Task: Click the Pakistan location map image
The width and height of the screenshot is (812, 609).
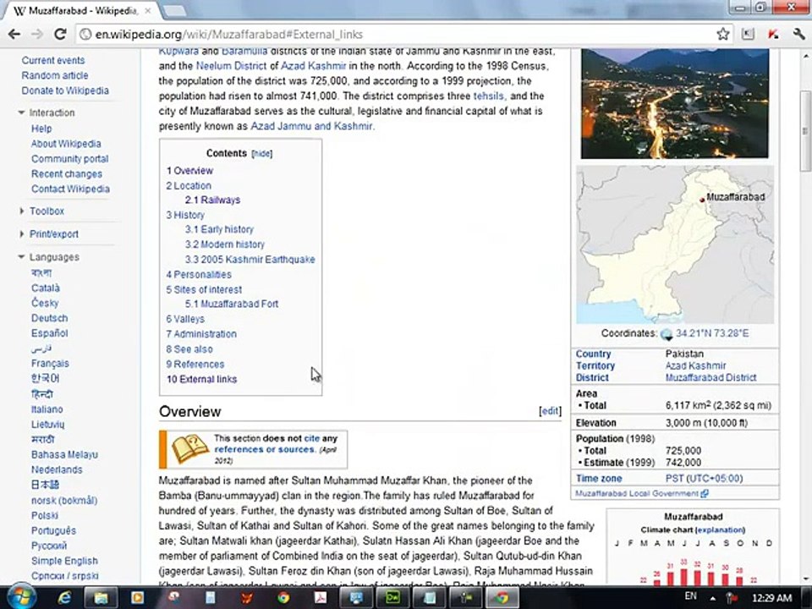Action: (x=675, y=244)
